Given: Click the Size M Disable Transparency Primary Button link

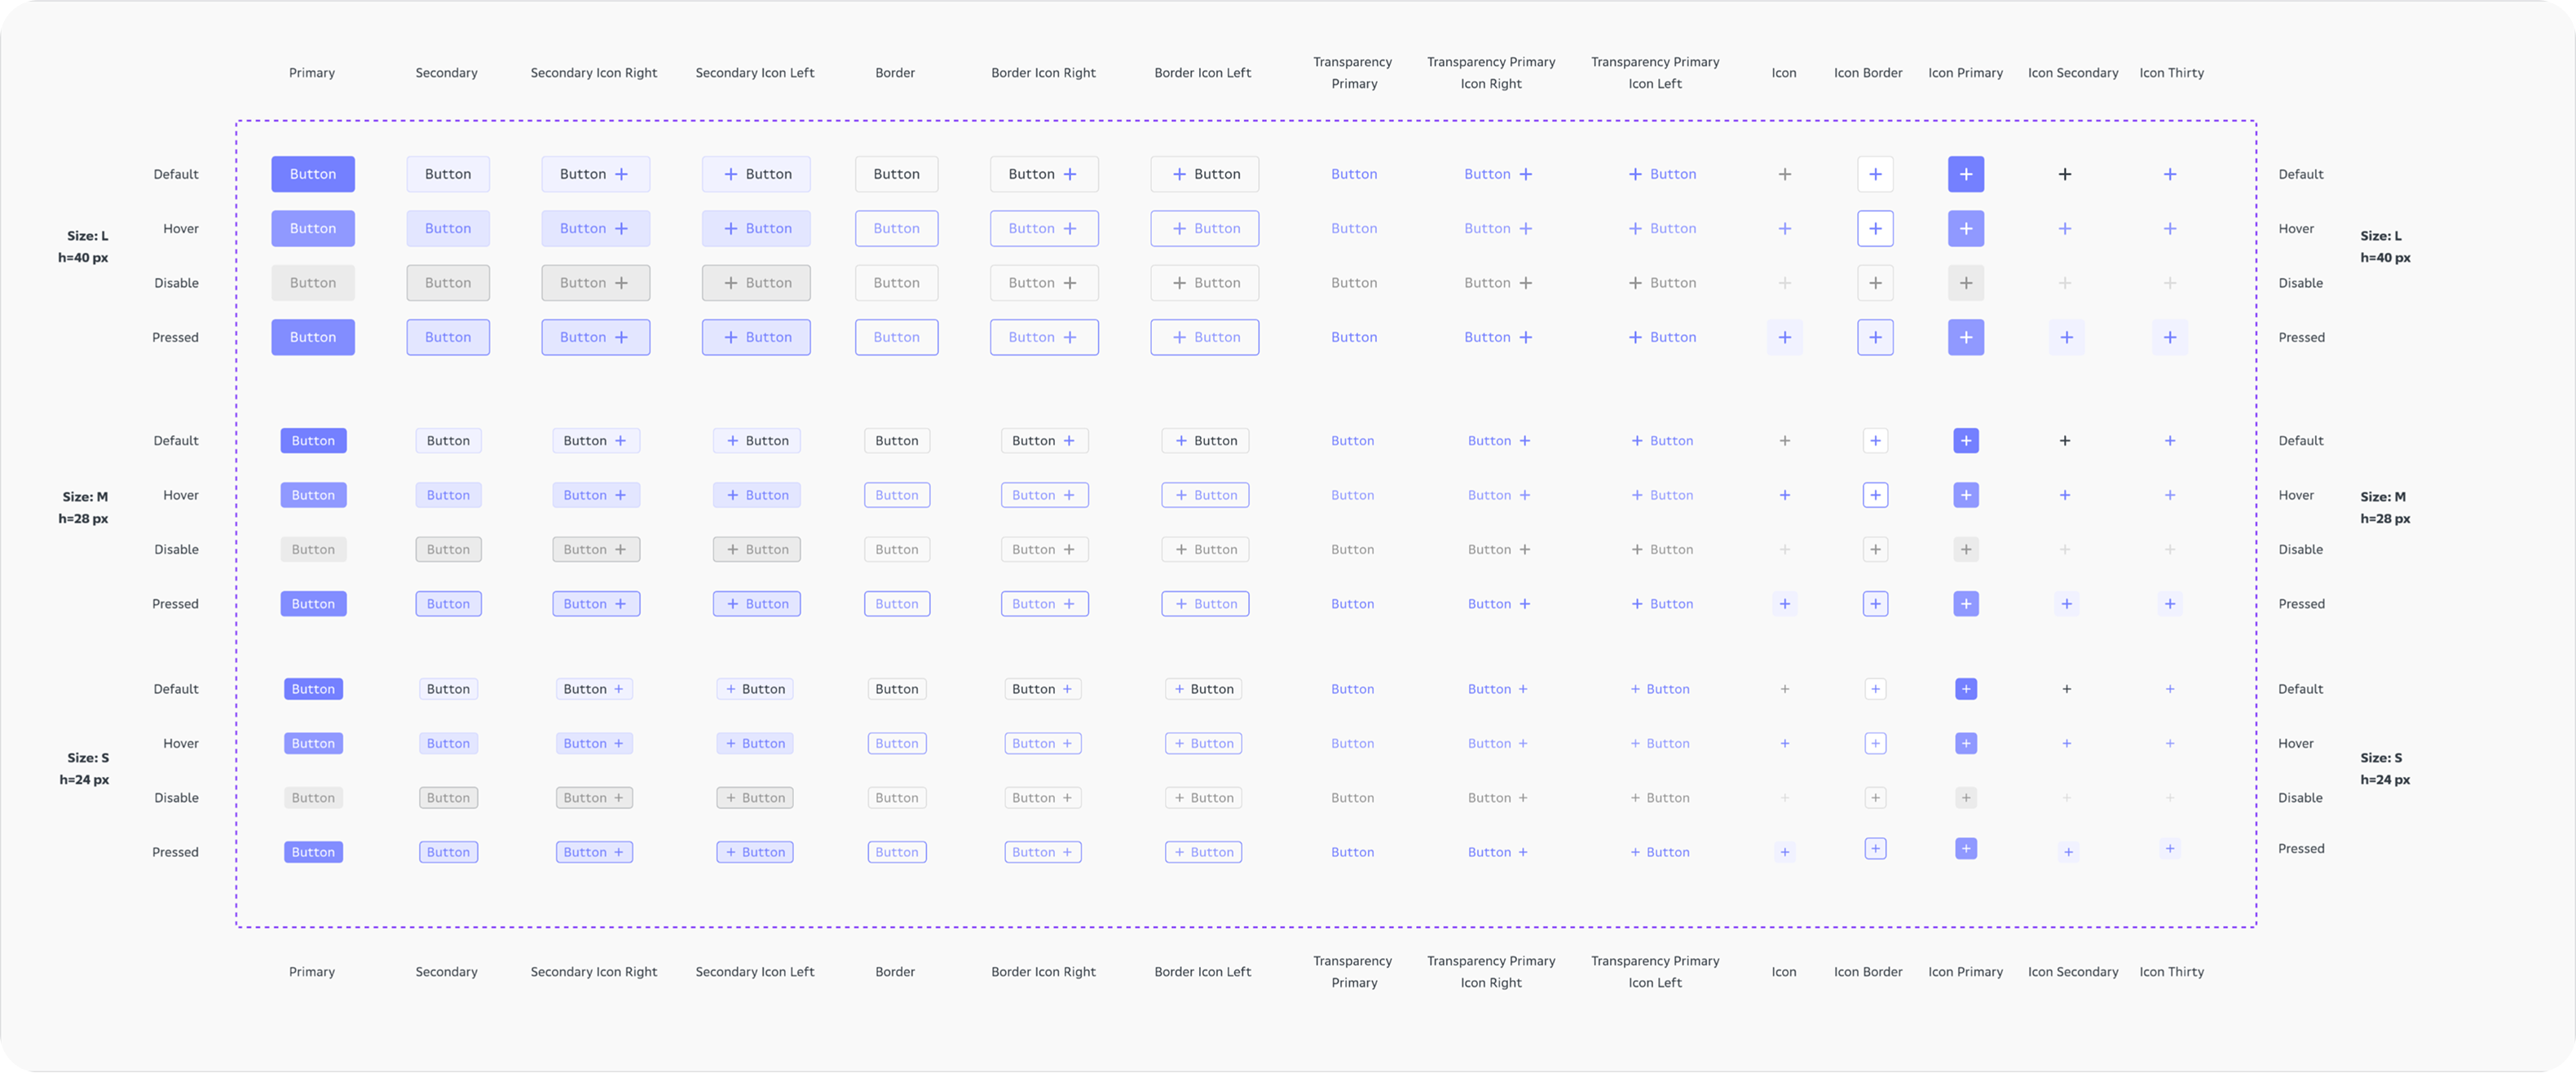Looking at the screenshot, I should click(1352, 549).
